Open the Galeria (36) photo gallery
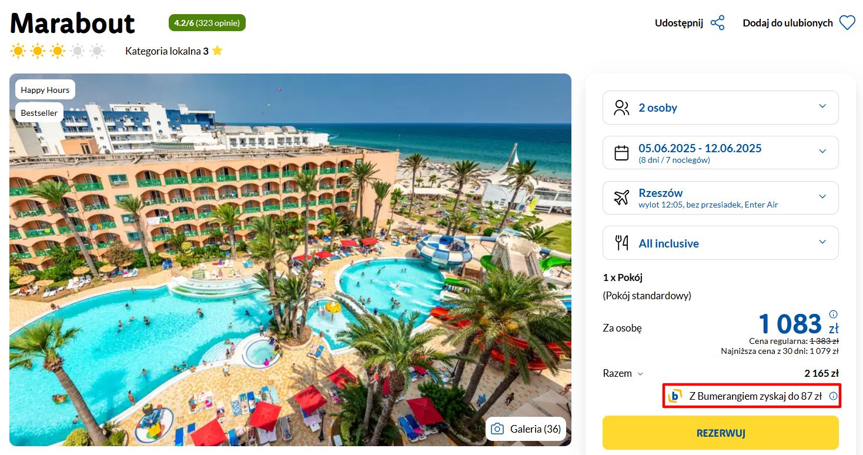 [x=526, y=429]
